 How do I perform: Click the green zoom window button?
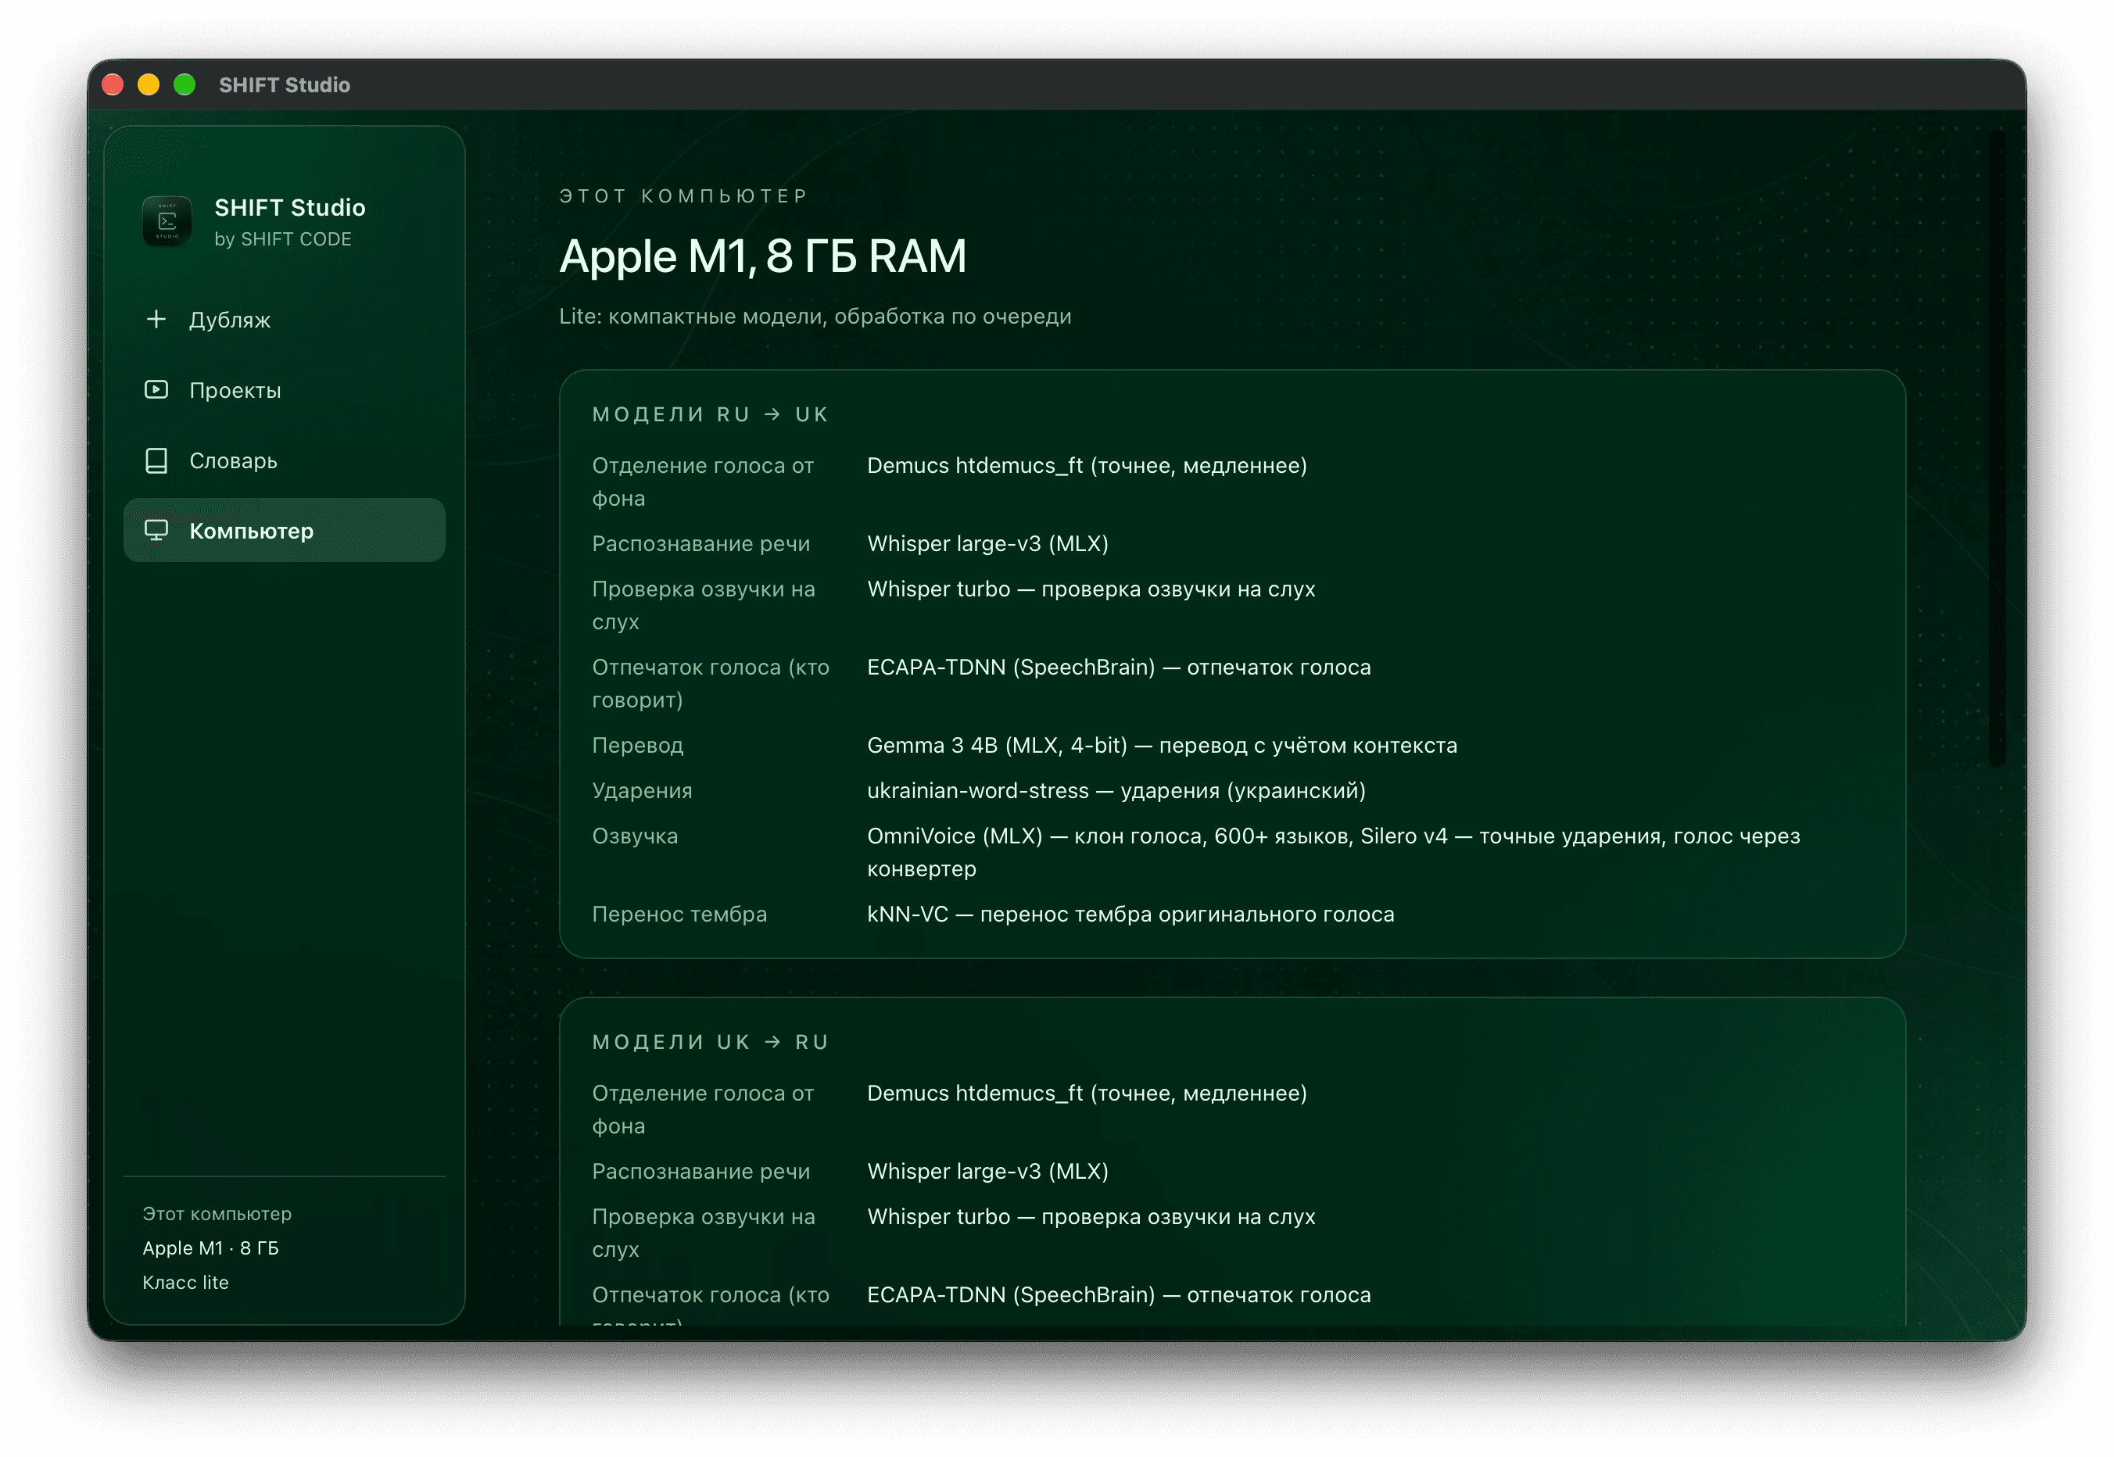[x=185, y=85]
